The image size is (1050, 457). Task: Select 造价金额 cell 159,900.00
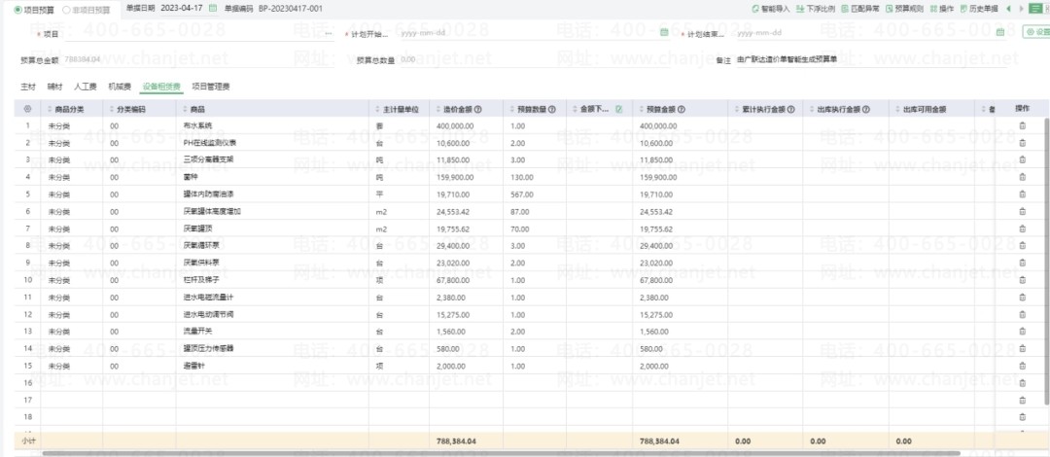466,177
